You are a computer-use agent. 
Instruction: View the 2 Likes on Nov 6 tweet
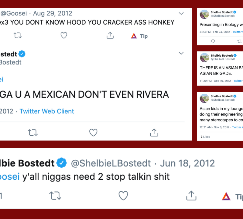click(x=205, y=137)
